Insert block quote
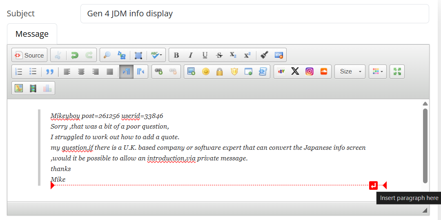 (x=50, y=72)
